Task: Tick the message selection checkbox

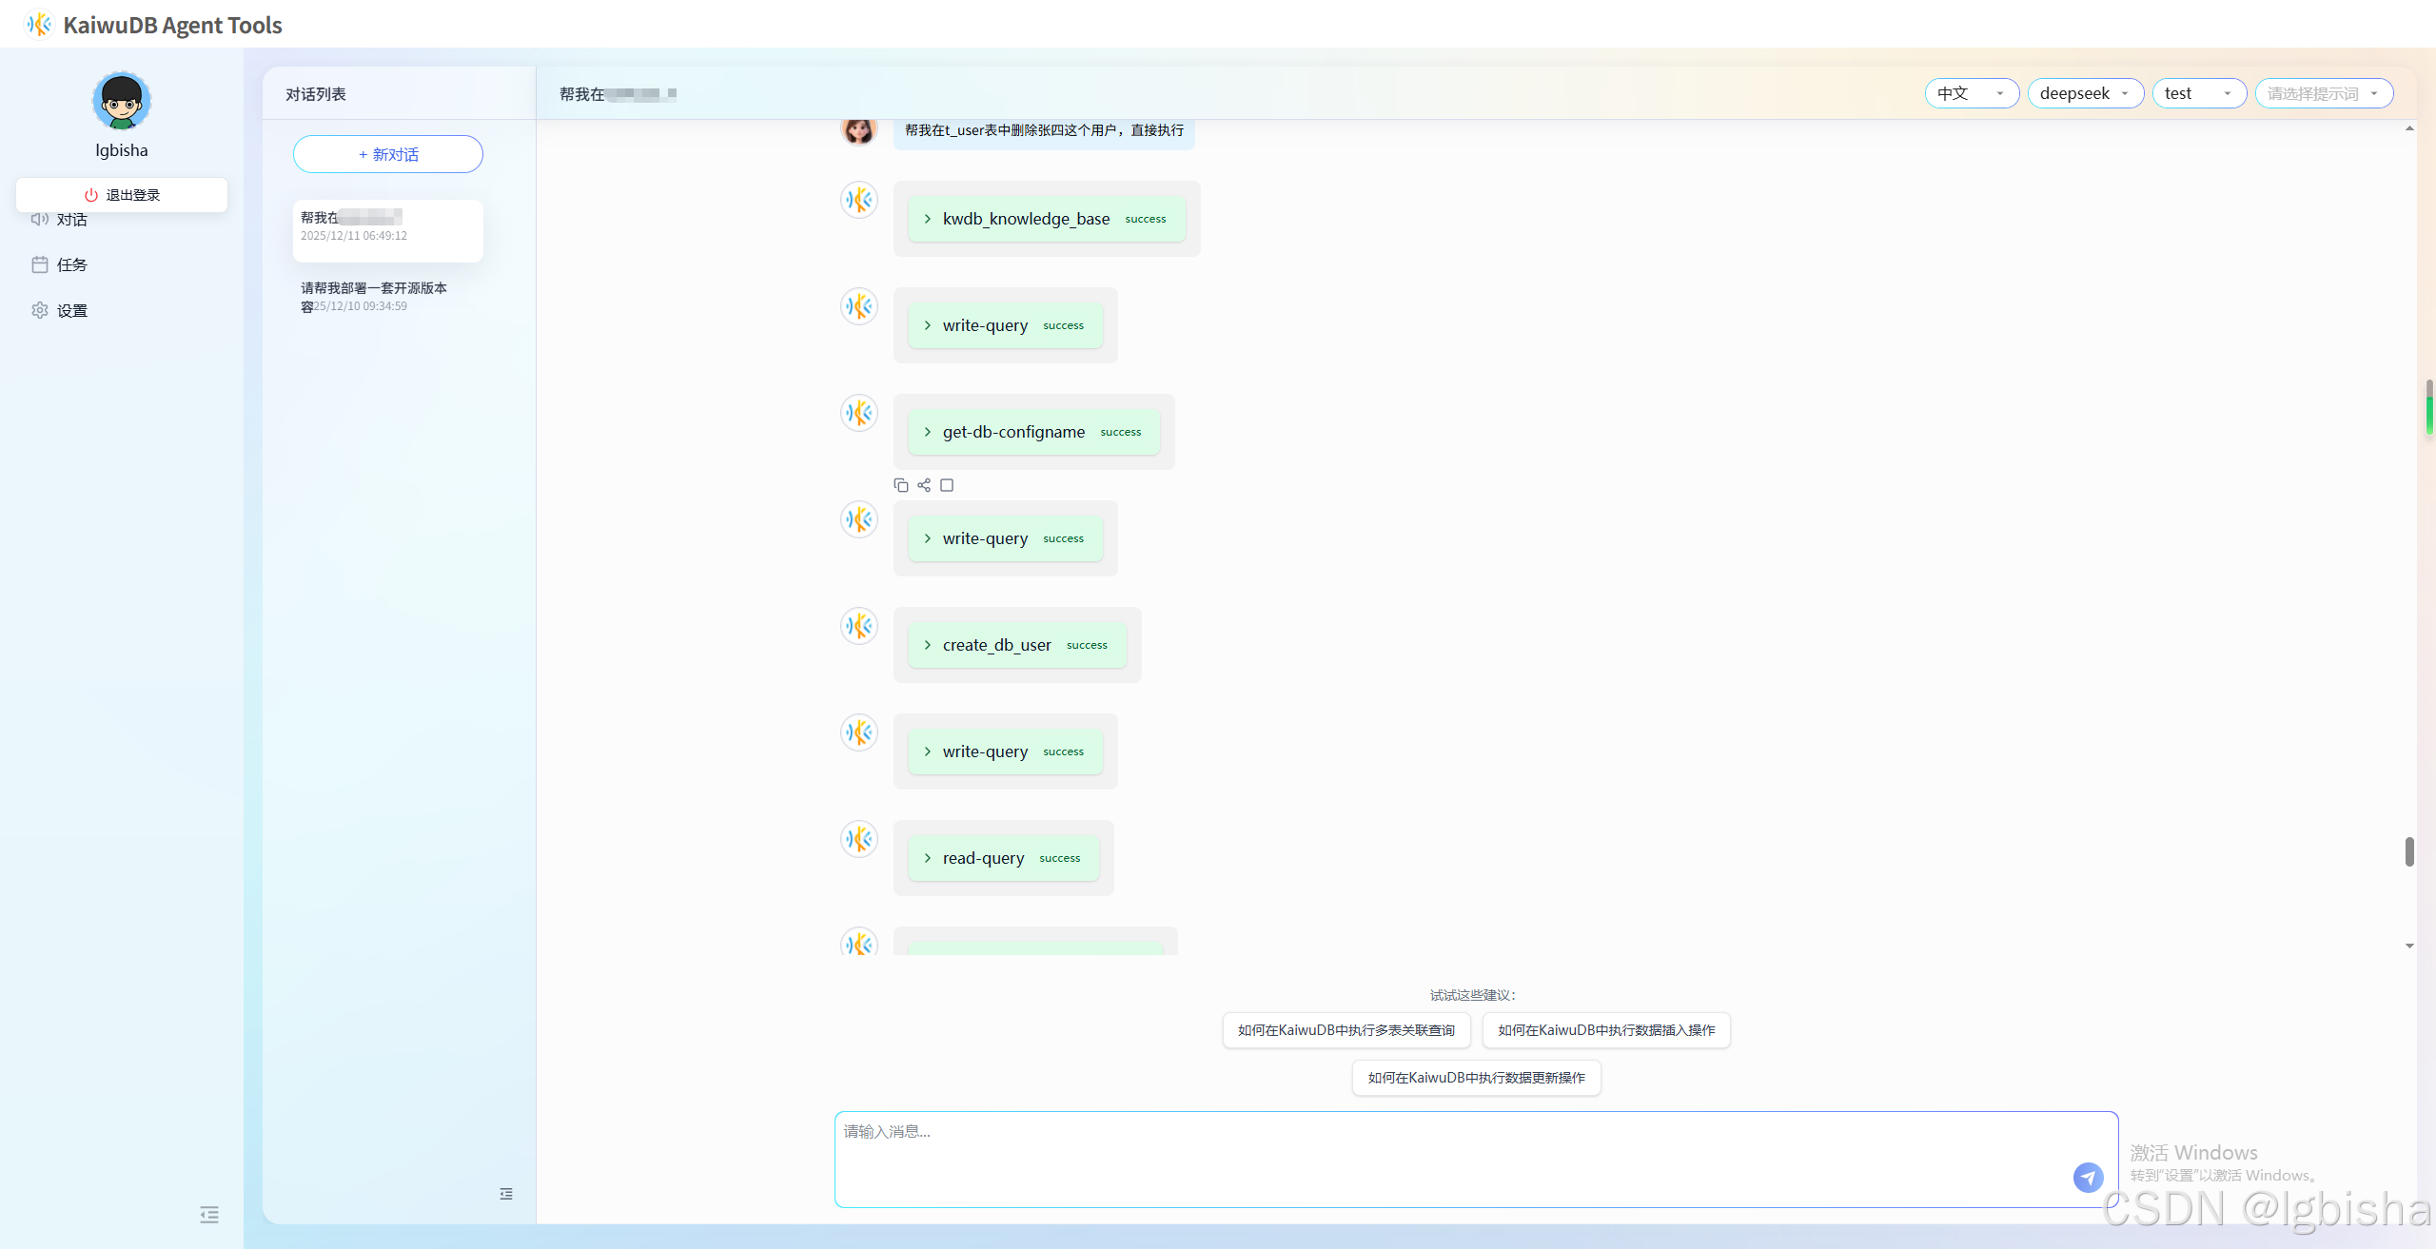Action: (947, 485)
